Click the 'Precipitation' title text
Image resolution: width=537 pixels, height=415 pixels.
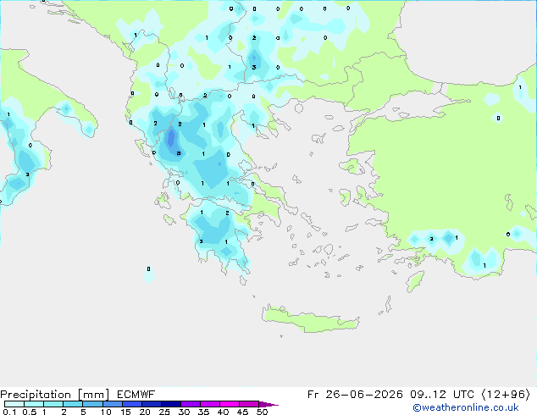point(36,395)
